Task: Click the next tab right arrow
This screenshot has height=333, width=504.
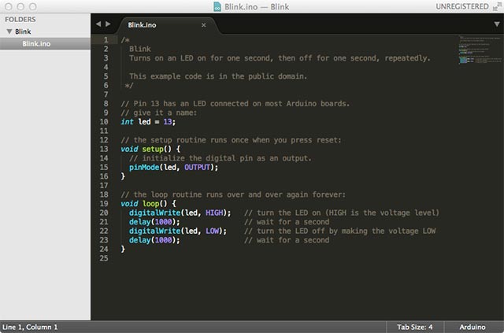Action: (108, 24)
